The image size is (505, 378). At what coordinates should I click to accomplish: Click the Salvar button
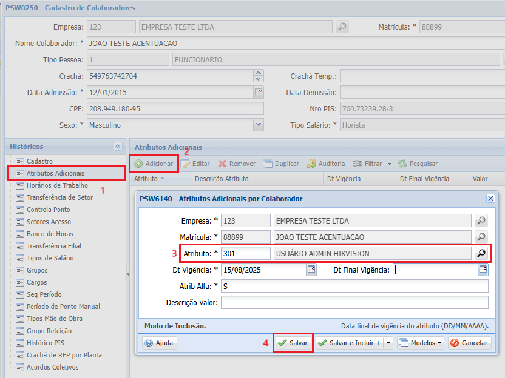tap(293, 343)
